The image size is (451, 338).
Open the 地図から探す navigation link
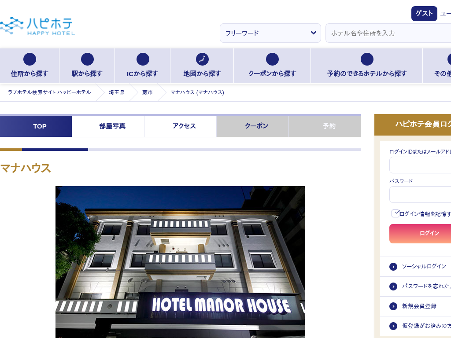click(x=202, y=66)
